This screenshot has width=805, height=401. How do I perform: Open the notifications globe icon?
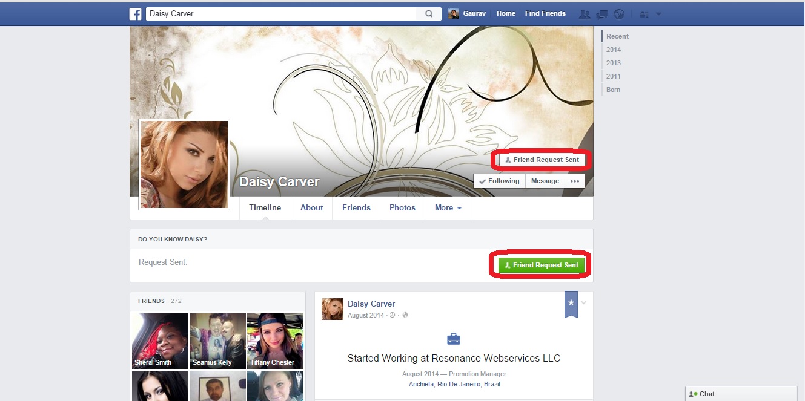[x=618, y=14]
